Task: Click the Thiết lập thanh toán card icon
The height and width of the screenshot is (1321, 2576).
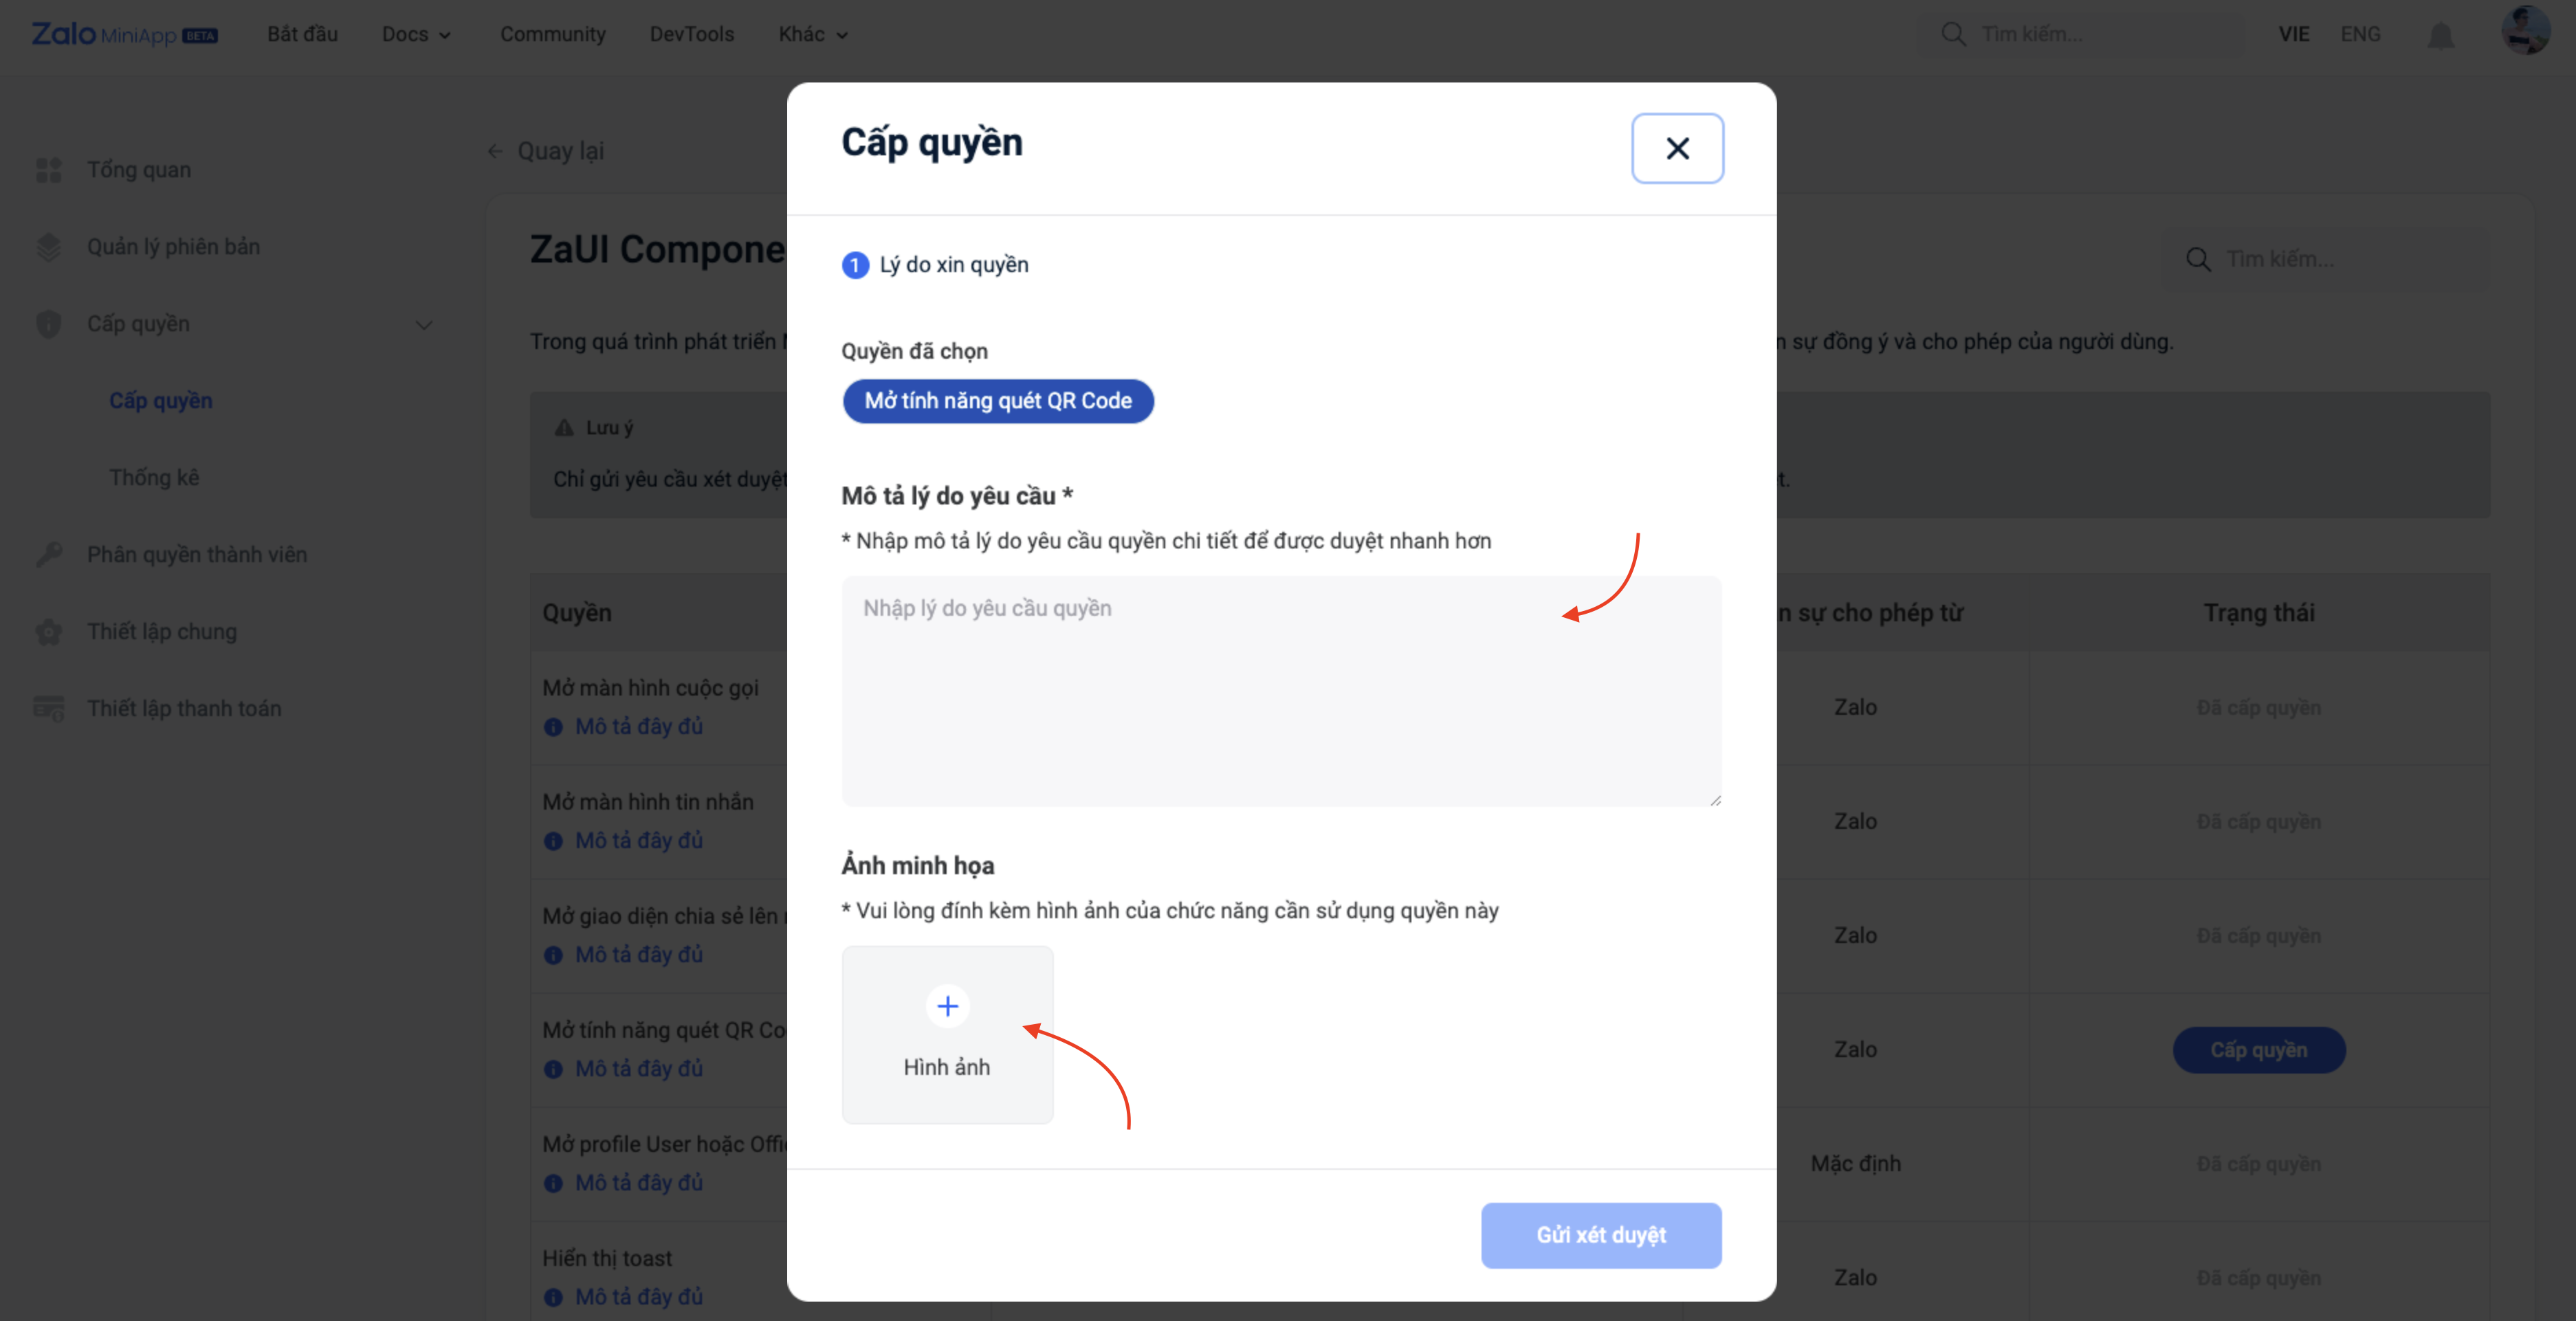Action: click(x=48, y=709)
